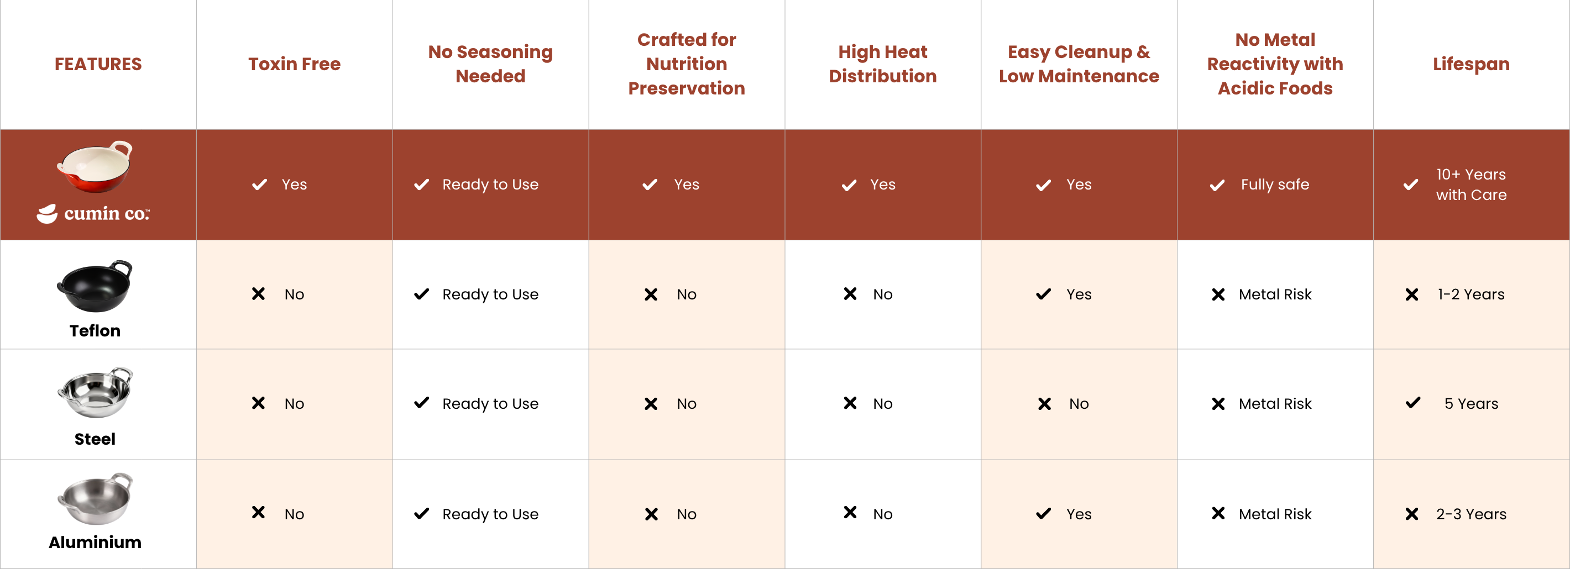Click the checkmark next to cumin co. Fully safe

point(1217,185)
